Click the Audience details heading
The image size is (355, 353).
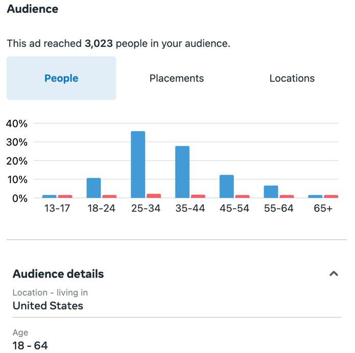pyautogui.click(x=58, y=274)
